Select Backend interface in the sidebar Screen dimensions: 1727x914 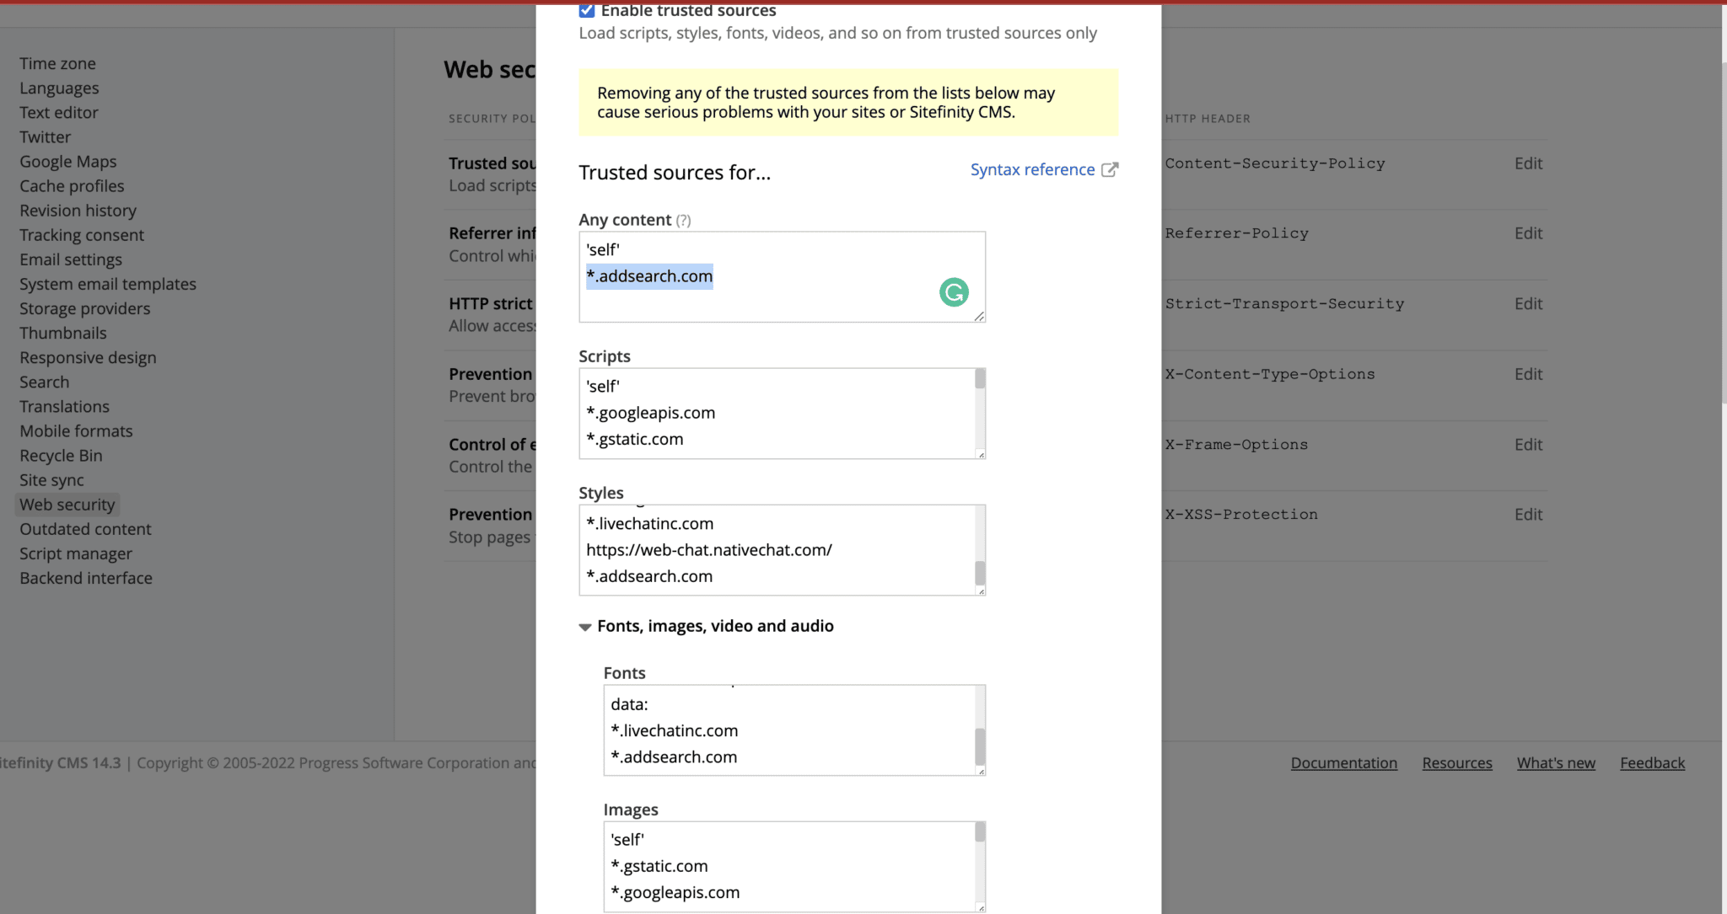click(86, 578)
